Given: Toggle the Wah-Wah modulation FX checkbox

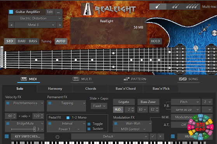Looking at the screenshot, I should click(116, 123).
